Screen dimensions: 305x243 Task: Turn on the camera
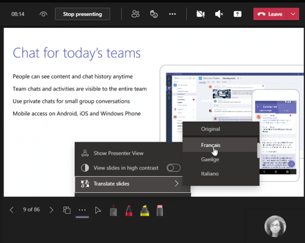pyautogui.click(x=200, y=14)
